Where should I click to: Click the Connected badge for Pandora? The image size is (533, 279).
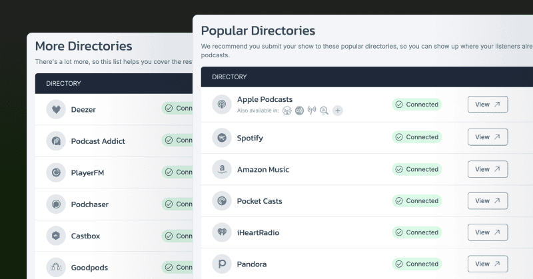(417, 264)
